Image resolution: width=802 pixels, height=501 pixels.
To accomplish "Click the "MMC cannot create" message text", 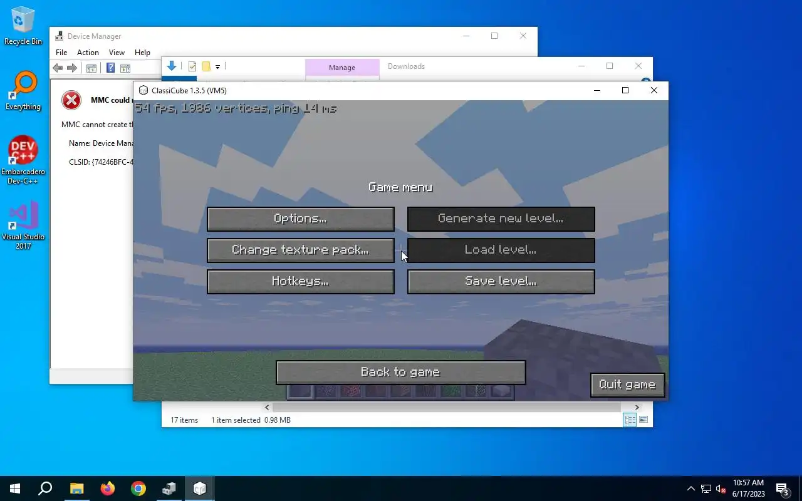I will 97,125.
